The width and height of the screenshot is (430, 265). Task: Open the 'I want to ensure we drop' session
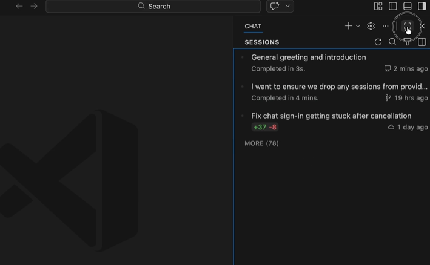332,92
